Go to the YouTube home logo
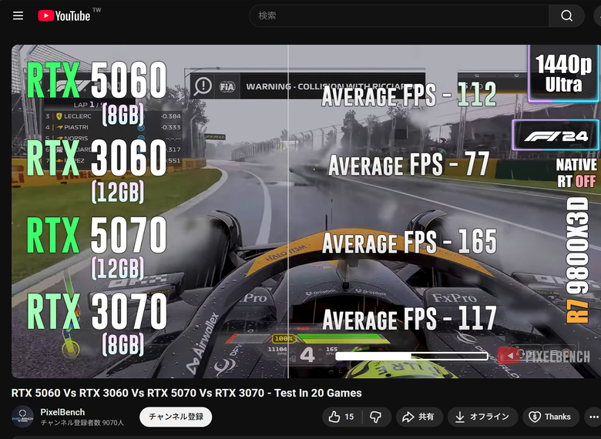The width and height of the screenshot is (601, 439). pyautogui.click(x=64, y=15)
